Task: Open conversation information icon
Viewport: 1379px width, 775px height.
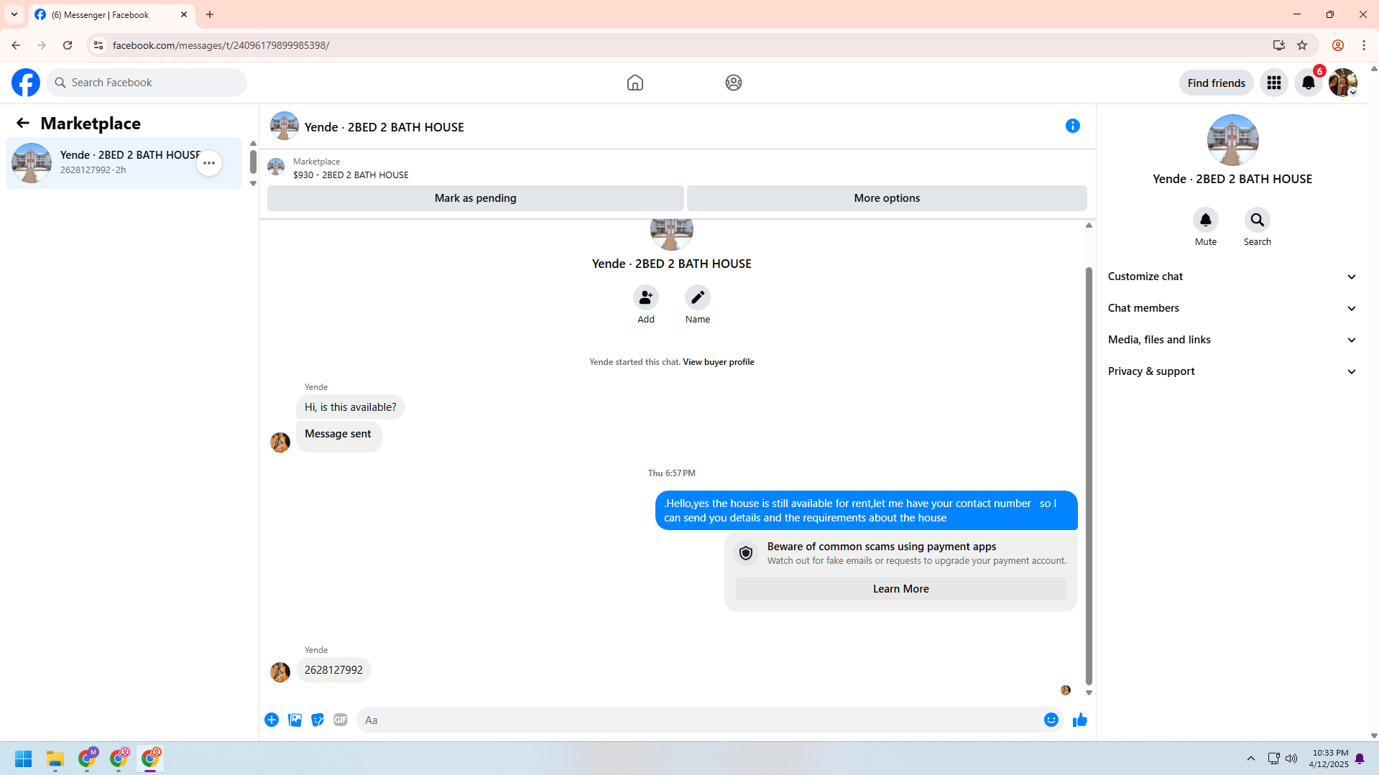Action: [1072, 126]
